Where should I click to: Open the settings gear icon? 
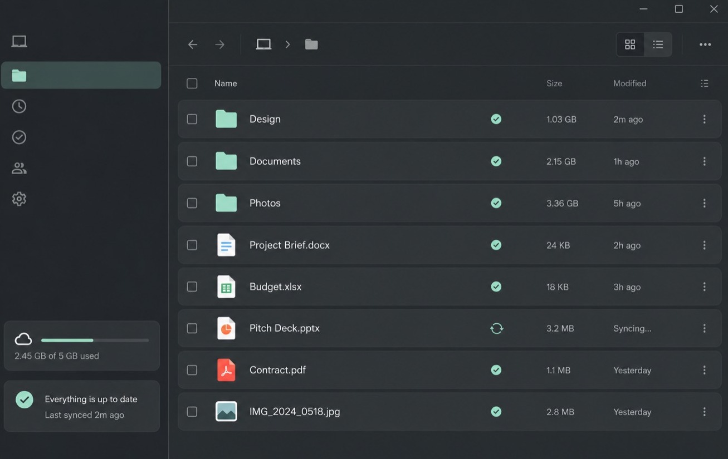pyautogui.click(x=19, y=199)
